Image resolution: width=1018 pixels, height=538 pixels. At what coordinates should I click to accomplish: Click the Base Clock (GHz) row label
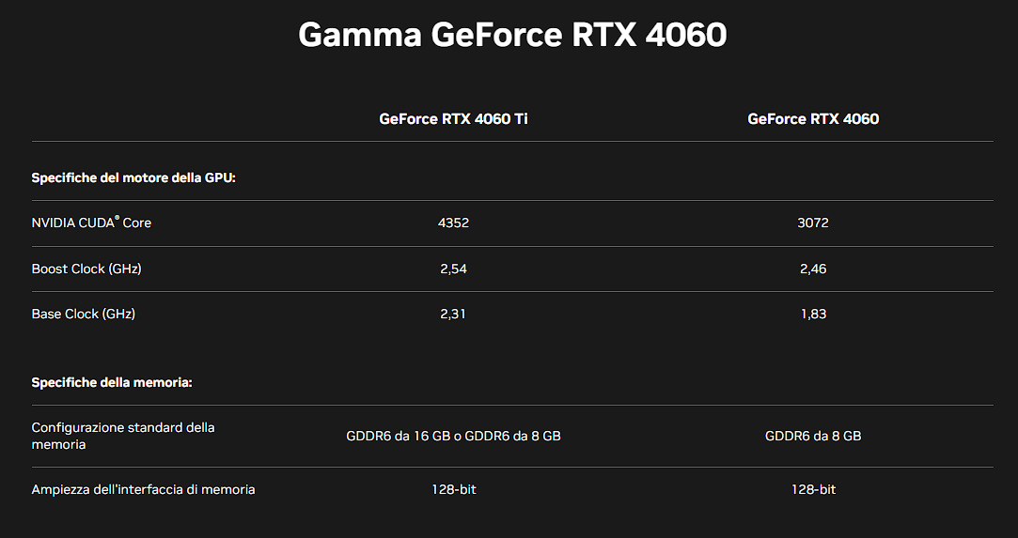pyautogui.click(x=83, y=314)
